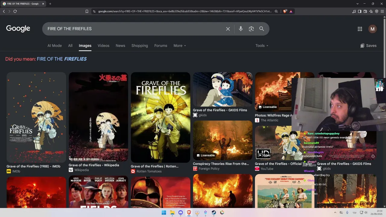Switch to the Videos tab

(x=103, y=46)
